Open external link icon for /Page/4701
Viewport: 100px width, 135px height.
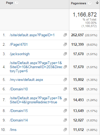[65, 44]
